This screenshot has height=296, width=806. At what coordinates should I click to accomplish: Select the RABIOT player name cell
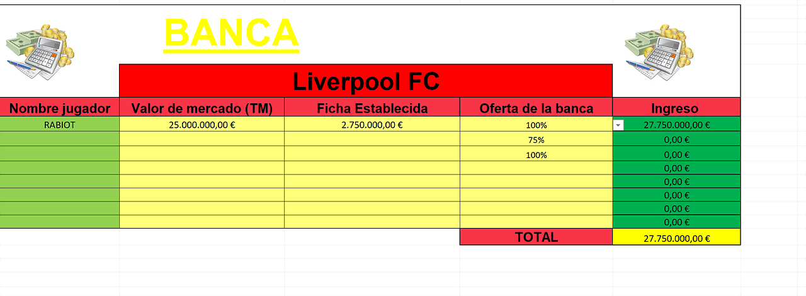pos(60,125)
